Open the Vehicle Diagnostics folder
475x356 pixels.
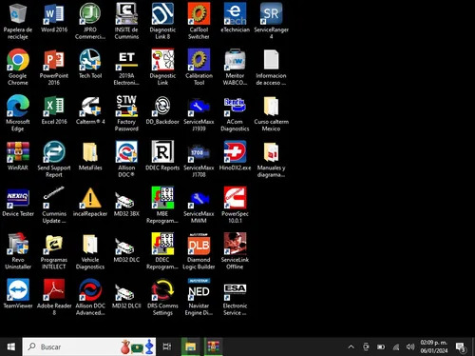point(90,251)
